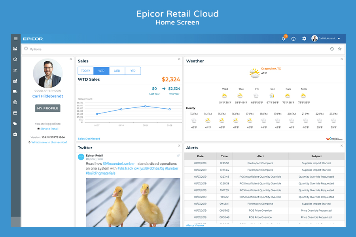Click the help question mark icon
This screenshot has width=356, height=237.
pyautogui.click(x=294, y=39)
